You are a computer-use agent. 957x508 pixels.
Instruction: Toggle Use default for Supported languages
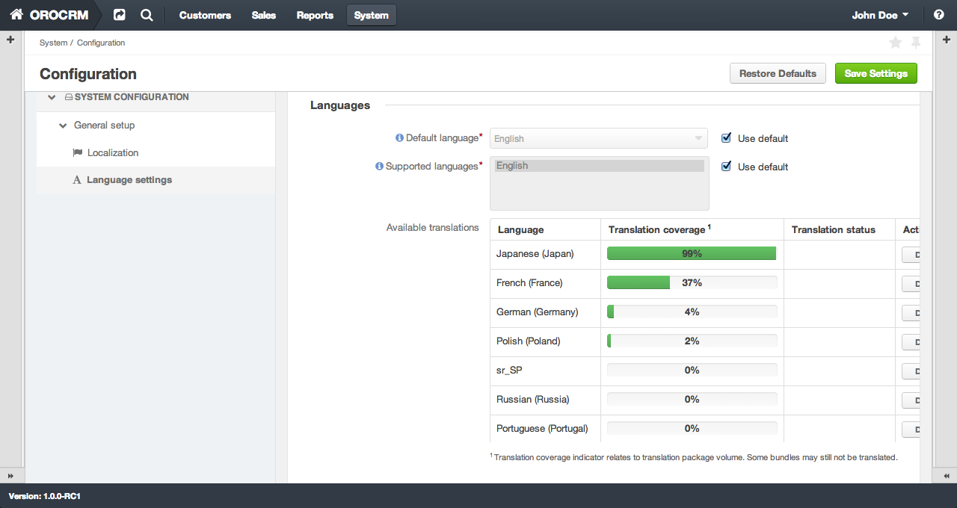pyautogui.click(x=726, y=167)
